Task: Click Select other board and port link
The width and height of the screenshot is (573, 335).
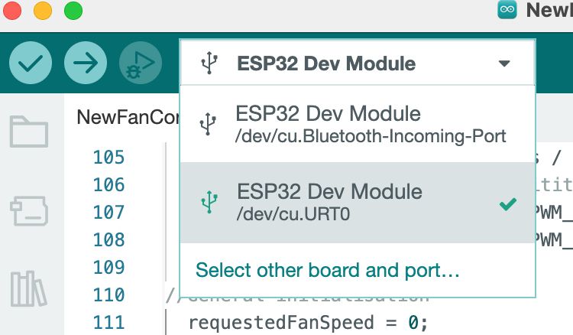Action: tap(328, 270)
